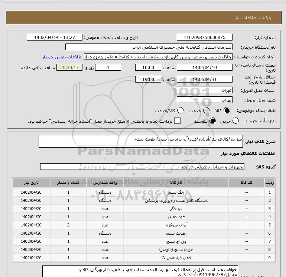Click the ردیف column header
This screenshot has width=286, height=277.
(x=270, y=183)
